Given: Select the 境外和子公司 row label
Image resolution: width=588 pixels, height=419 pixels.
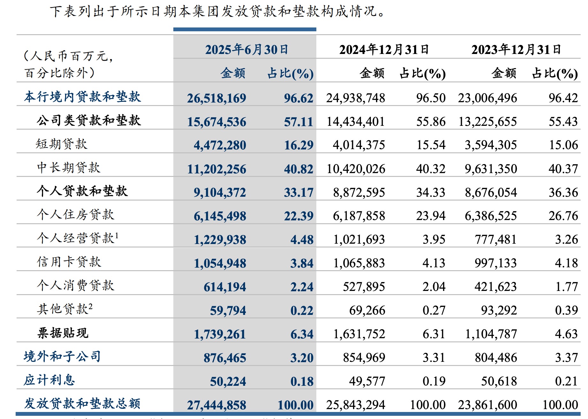Looking at the screenshot, I should coord(62,356).
